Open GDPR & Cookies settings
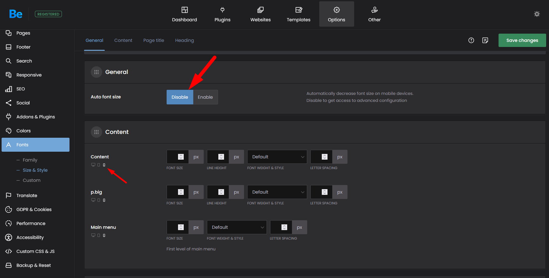549x278 pixels. point(36,209)
